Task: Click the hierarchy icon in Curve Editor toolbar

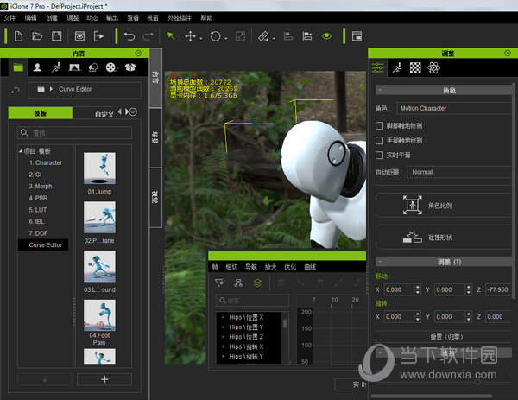Action: pos(238,283)
